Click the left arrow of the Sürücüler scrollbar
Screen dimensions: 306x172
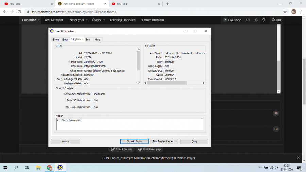click(x=145, y=83)
